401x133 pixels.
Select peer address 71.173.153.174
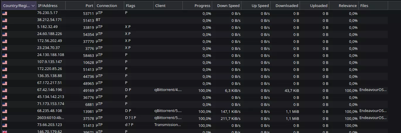coord(51,104)
